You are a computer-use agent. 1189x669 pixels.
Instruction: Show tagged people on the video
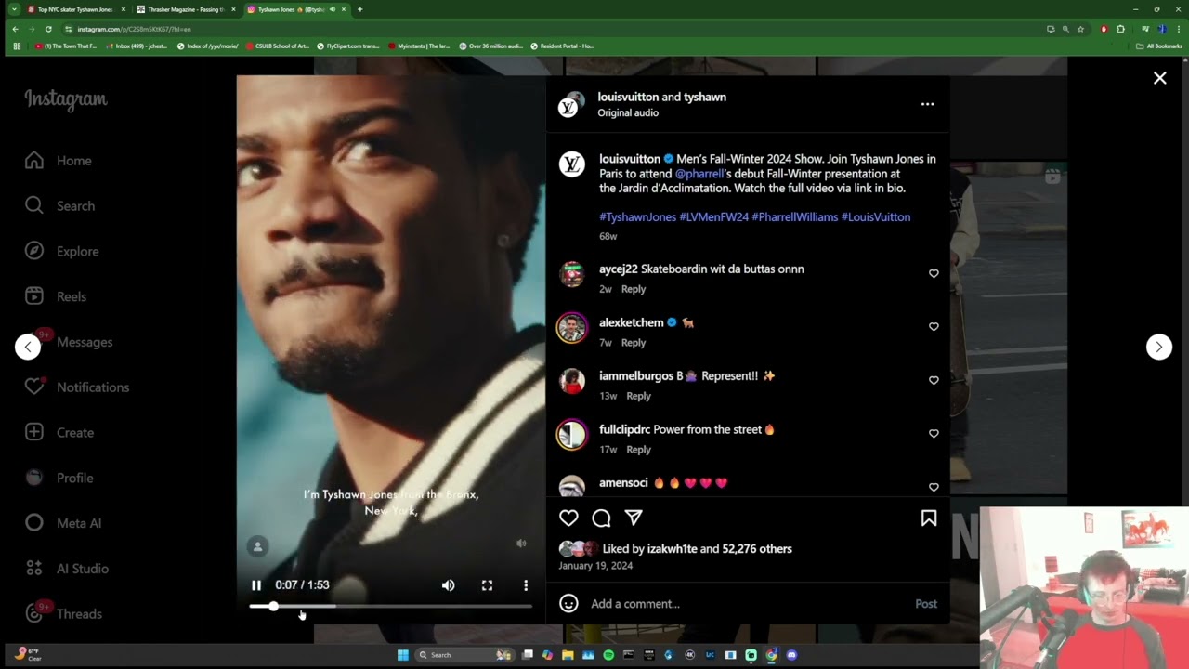click(x=258, y=546)
